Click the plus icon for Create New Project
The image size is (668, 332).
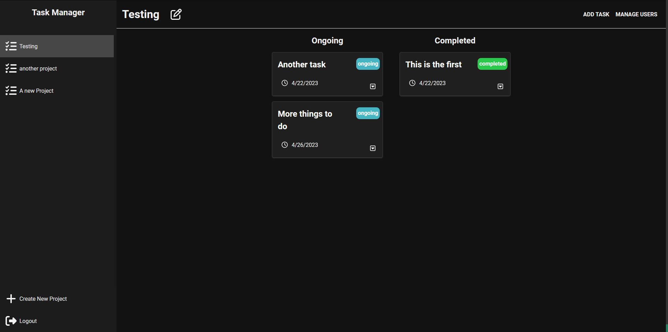point(11,299)
